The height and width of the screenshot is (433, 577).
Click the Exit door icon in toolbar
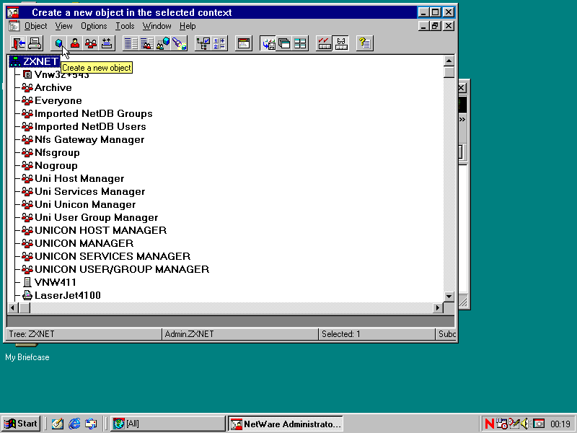point(19,43)
